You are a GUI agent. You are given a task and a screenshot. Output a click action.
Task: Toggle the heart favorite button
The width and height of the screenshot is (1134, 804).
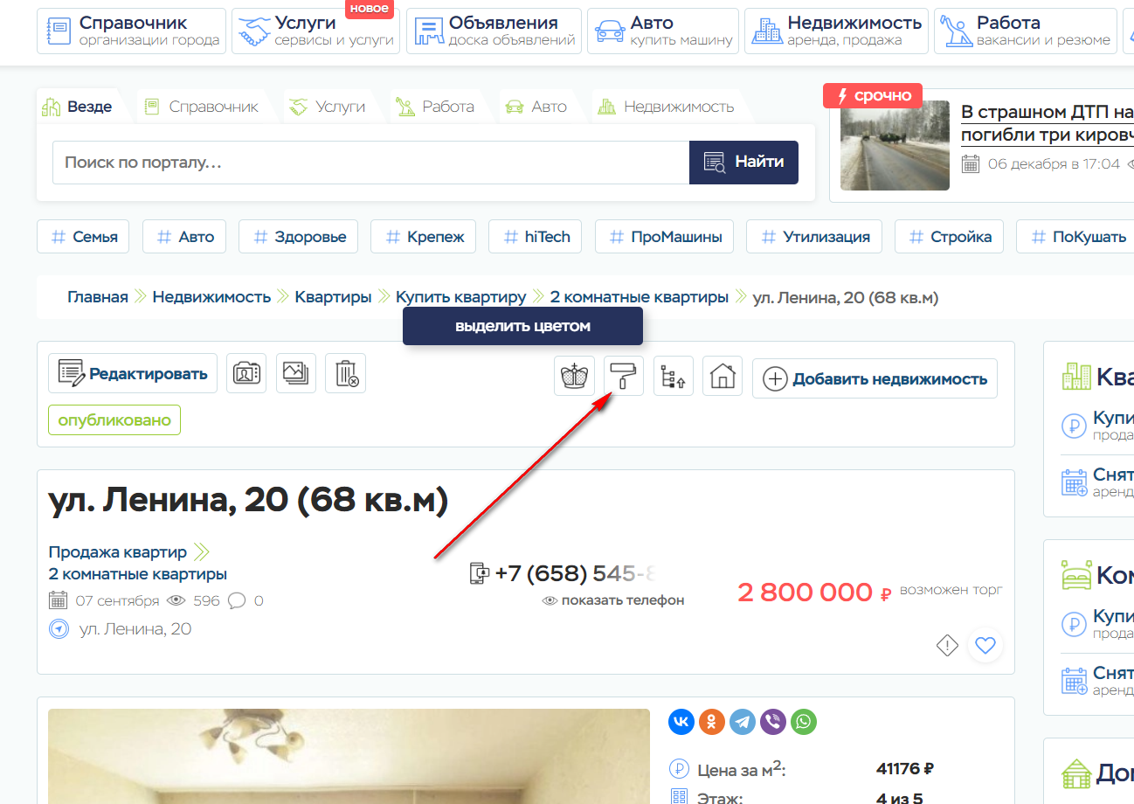pyautogui.click(x=985, y=646)
